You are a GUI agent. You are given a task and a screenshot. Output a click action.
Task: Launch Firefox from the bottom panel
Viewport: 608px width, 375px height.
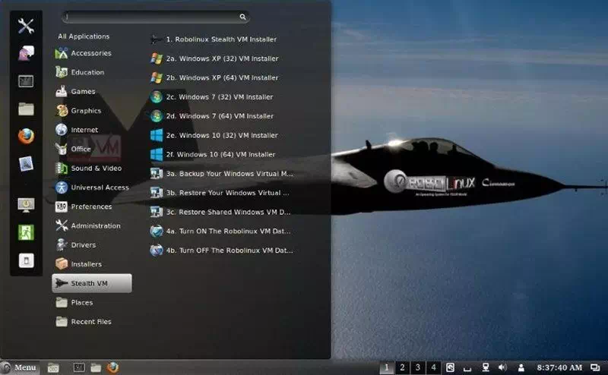tap(112, 367)
